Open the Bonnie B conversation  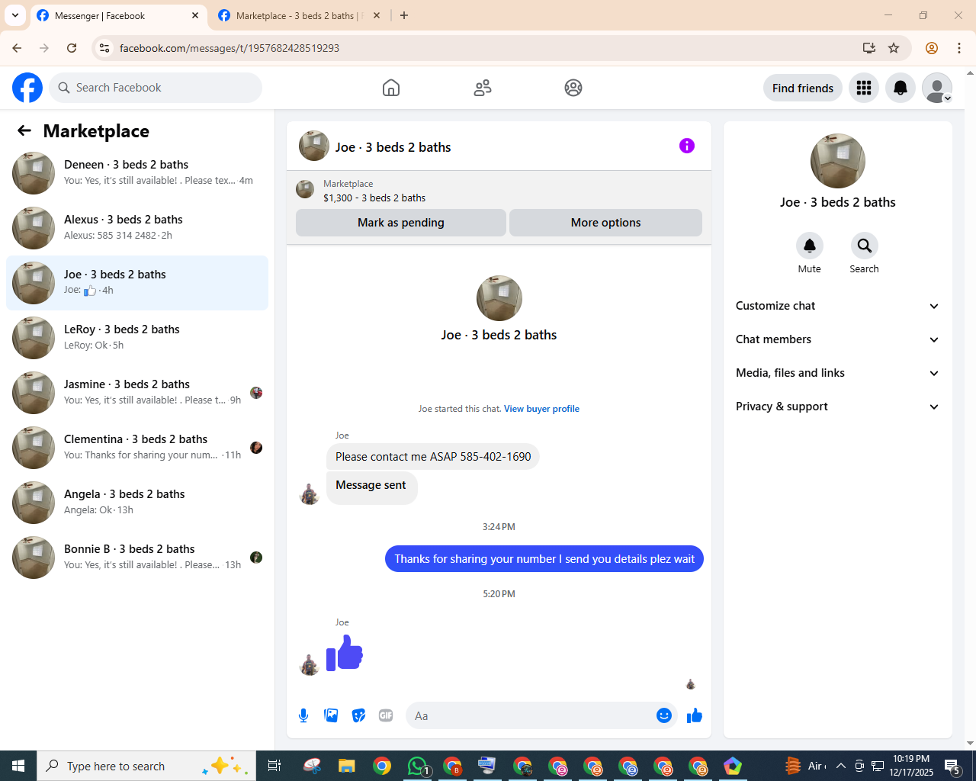(137, 558)
